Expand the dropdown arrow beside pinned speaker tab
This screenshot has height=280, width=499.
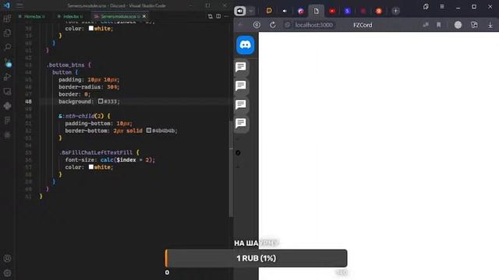pyautogui.click(x=251, y=11)
